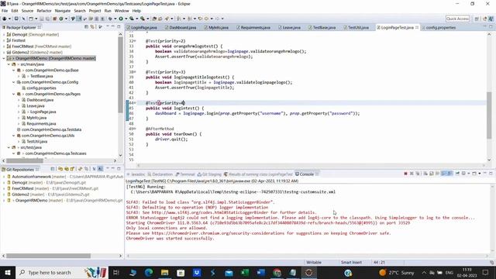Click the Git Repositories horizontal scrollbar

[x=48, y=256]
